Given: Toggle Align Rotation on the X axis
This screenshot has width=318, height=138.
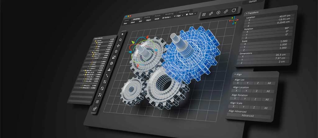Looking at the screenshot, I should click(238, 99).
